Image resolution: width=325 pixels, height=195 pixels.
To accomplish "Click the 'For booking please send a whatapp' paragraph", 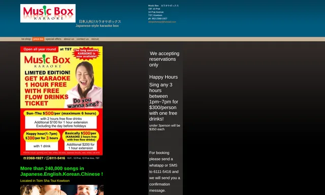I will point(165,172).
